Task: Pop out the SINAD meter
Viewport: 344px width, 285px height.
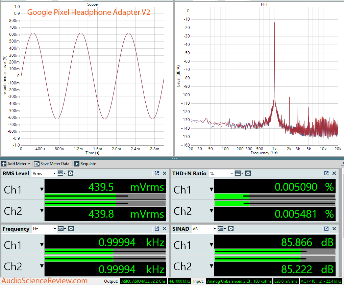Action: [326, 229]
